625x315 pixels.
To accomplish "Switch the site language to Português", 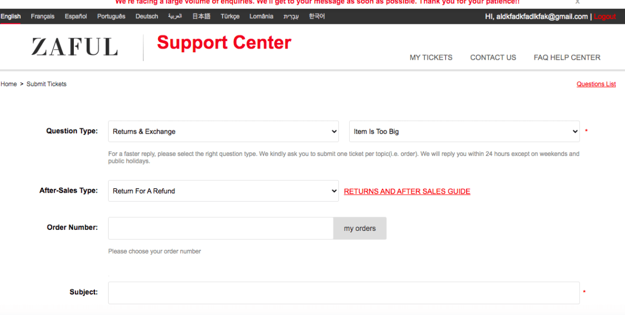I will pos(111,17).
